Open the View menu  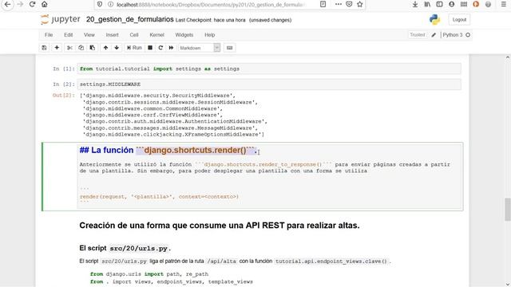pos(89,35)
